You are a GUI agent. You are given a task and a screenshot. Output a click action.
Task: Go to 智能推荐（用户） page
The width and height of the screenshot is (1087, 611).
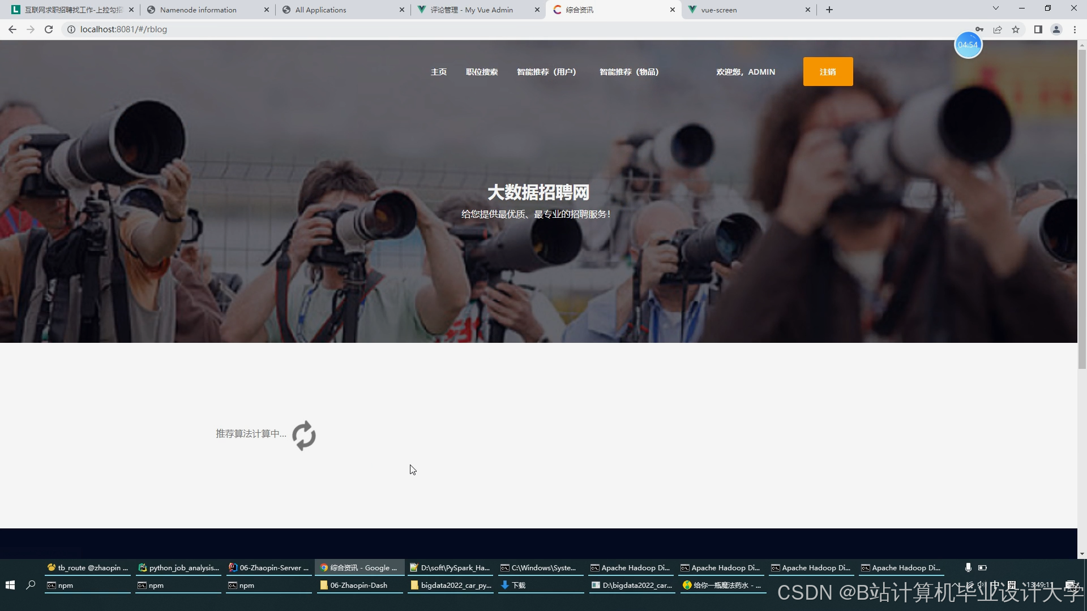pos(546,72)
